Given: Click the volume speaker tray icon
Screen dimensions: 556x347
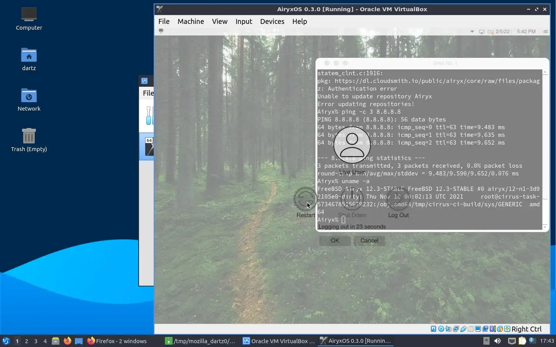Looking at the screenshot, I should pos(498,341).
